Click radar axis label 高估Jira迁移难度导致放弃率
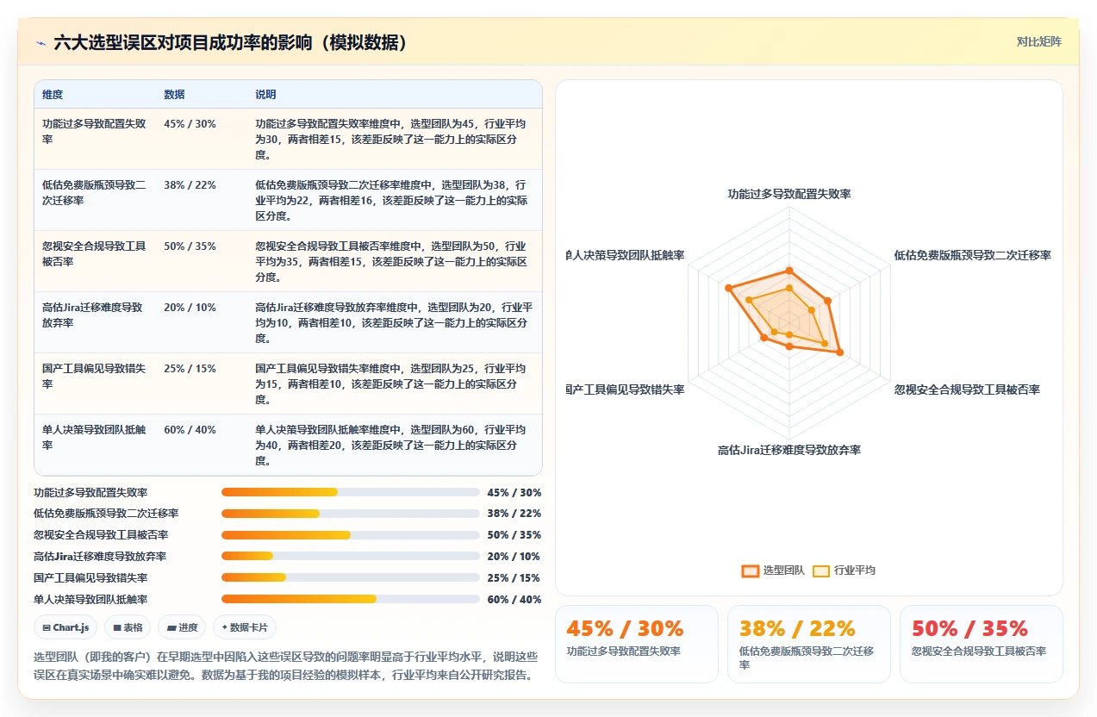Viewport: 1097px width, 717px height. click(789, 451)
